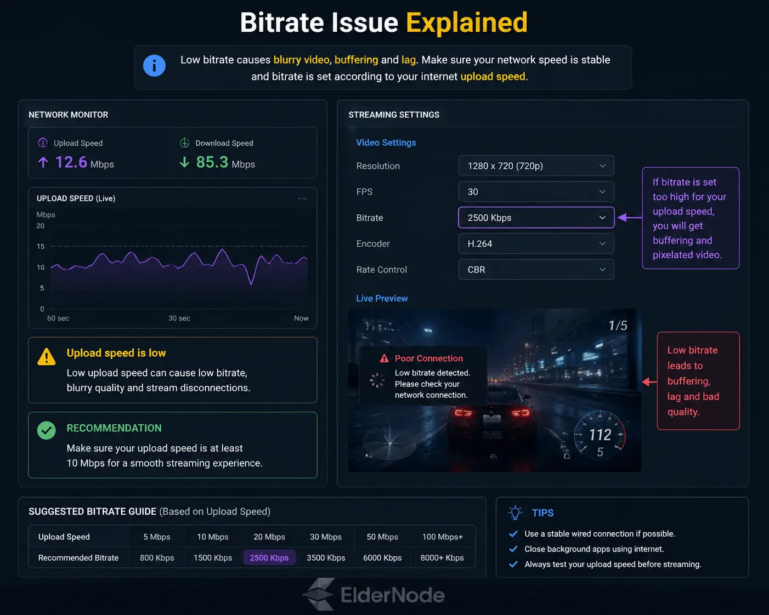Click the 85.3 Mbps download value
This screenshot has width=769, height=615.
[x=225, y=162]
